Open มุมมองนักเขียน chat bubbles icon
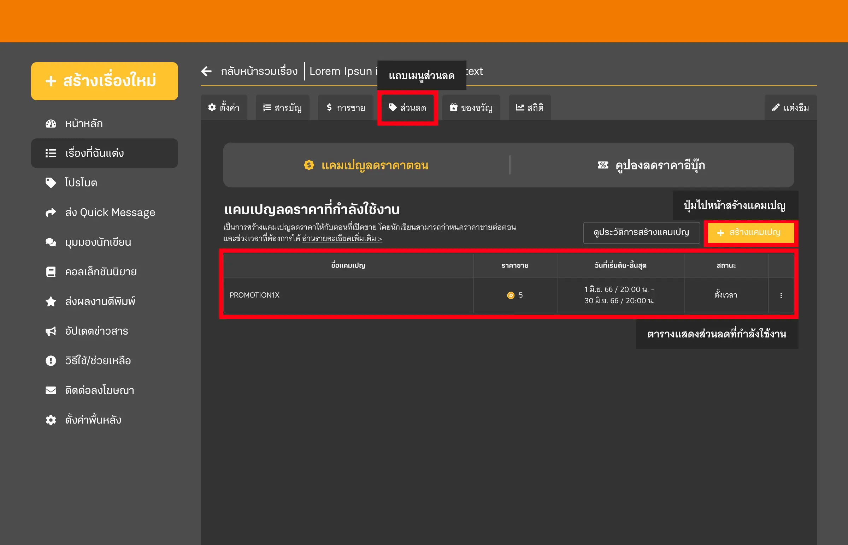The width and height of the screenshot is (848, 545). tap(51, 242)
